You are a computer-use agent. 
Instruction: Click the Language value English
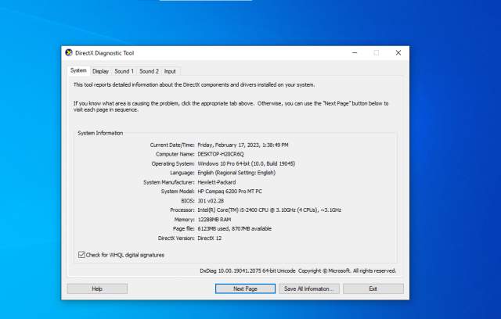tap(236, 173)
